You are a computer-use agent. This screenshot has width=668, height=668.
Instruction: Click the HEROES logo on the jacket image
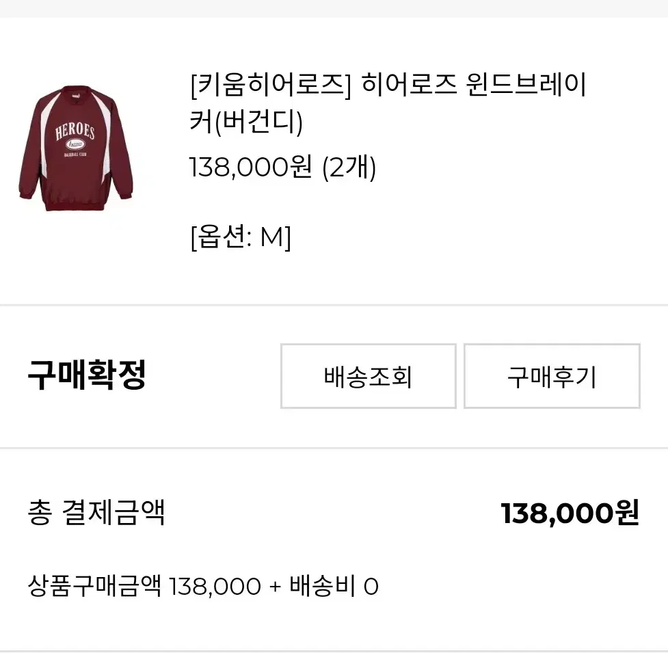pyautogui.click(x=75, y=132)
